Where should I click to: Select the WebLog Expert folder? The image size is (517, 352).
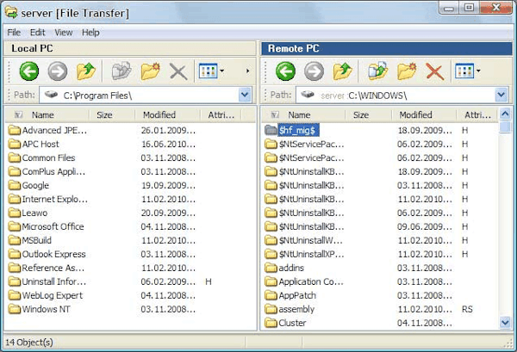(x=52, y=295)
